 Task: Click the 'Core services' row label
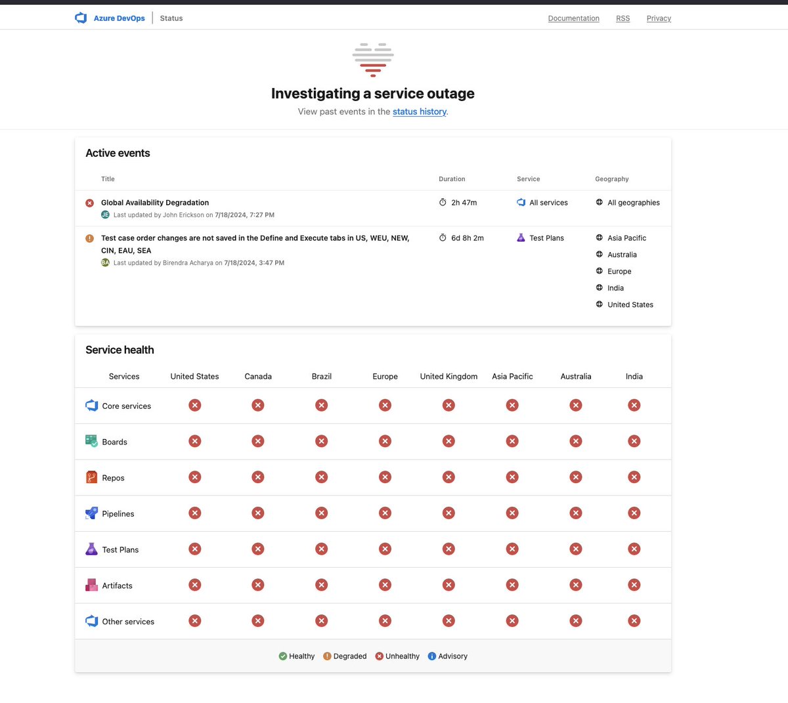tap(127, 406)
